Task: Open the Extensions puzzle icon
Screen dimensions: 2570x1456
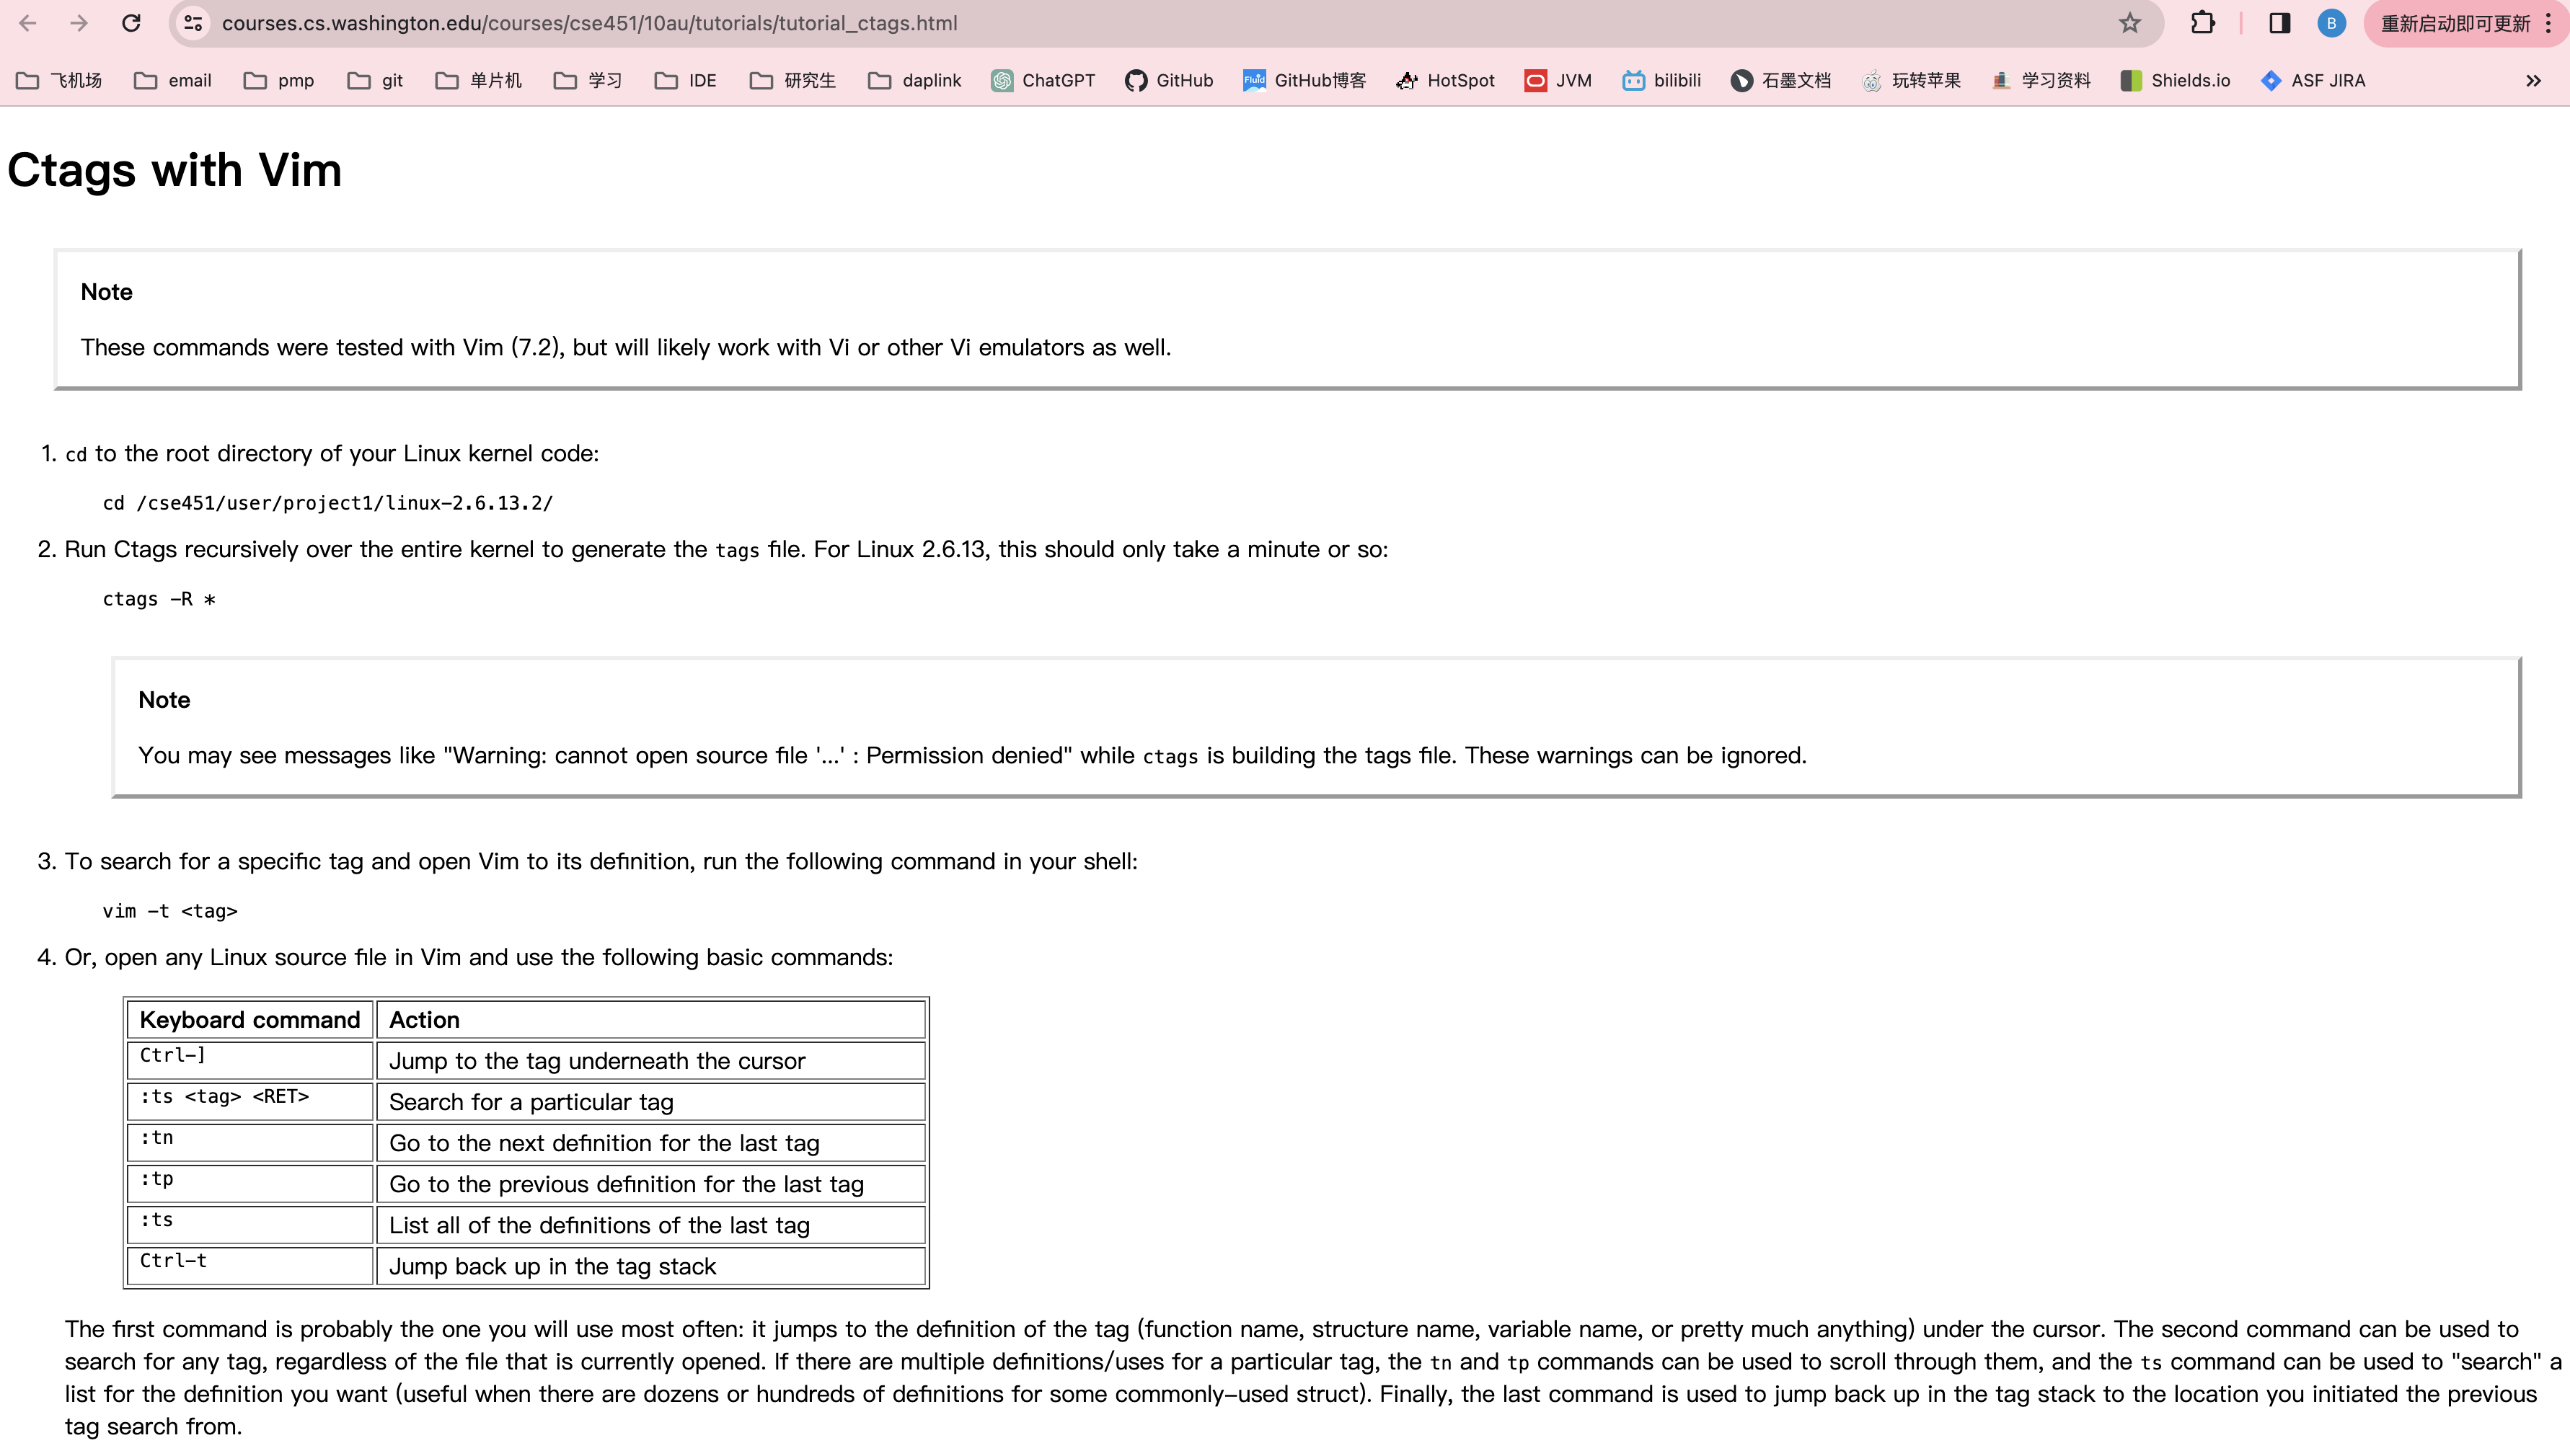Action: click(2202, 23)
